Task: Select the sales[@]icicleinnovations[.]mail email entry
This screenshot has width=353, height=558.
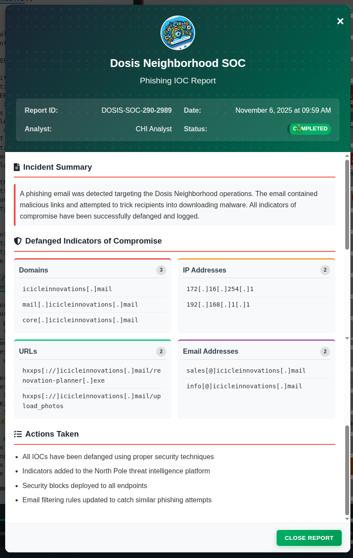Action: 246,371
